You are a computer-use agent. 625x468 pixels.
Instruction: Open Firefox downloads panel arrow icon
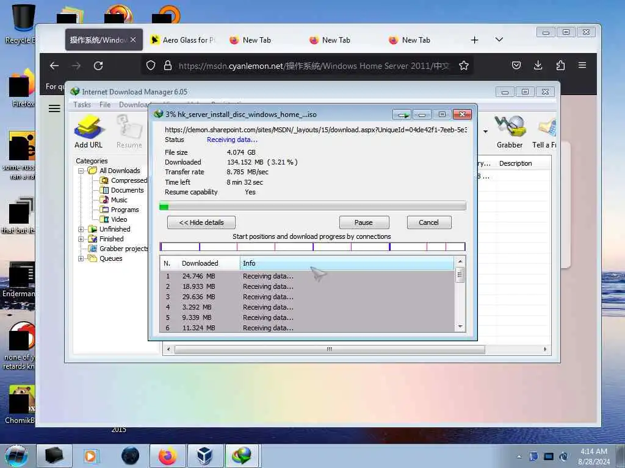(x=538, y=65)
